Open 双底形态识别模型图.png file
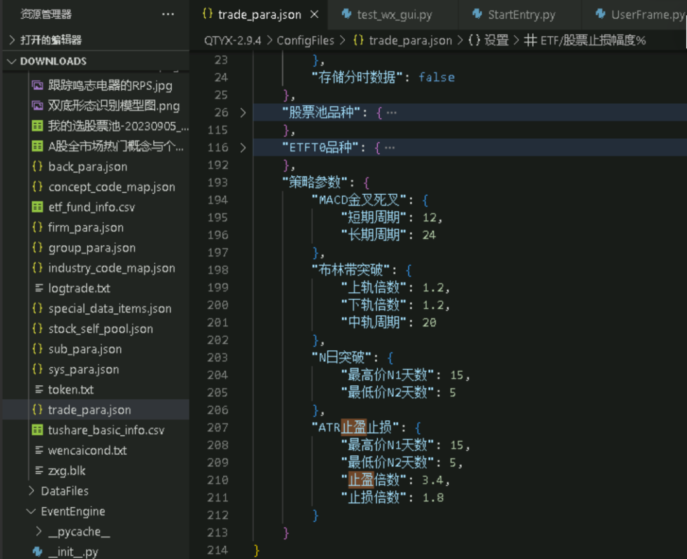Image resolution: width=687 pixels, height=559 pixels. (x=114, y=106)
